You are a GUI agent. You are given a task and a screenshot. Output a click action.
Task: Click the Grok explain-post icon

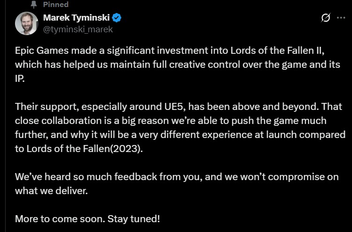click(x=325, y=18)
